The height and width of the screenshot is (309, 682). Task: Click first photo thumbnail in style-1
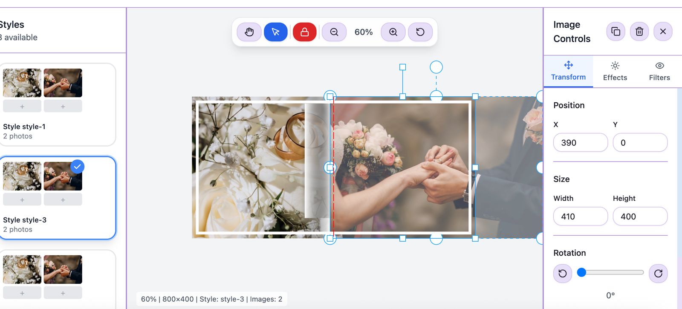[22, 83]
